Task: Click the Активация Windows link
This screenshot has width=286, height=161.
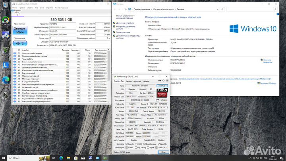Action: (268, 83)
